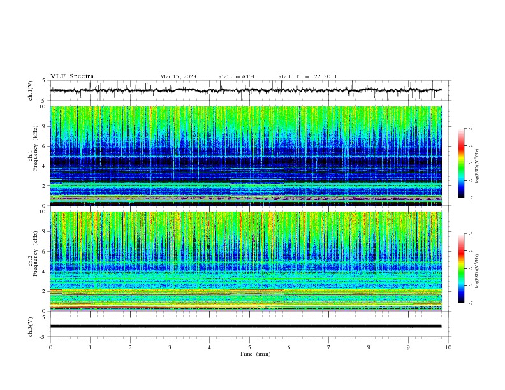Click the '-3' label on ch.1 colorbar
The height and width of the screenshot is (390, 505).
pos(470,128)
